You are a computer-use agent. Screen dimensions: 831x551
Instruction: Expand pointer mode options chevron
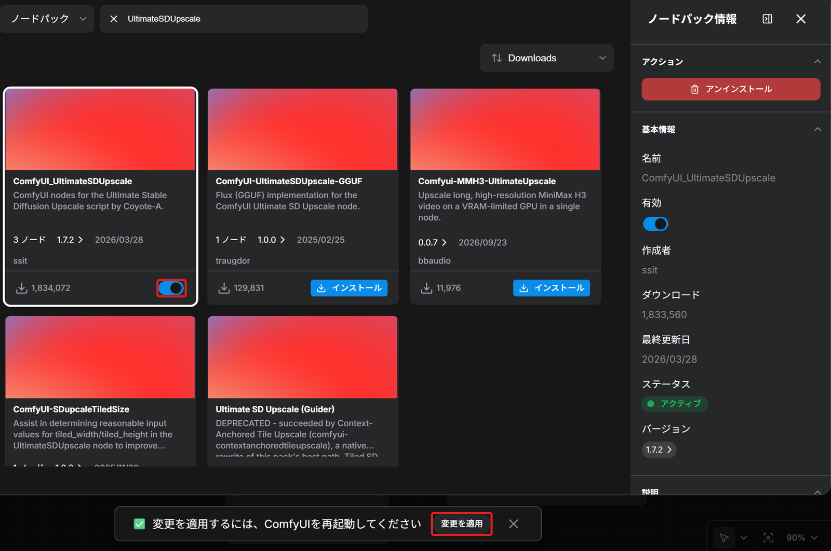pyautogui.click(x=744, y=538)
